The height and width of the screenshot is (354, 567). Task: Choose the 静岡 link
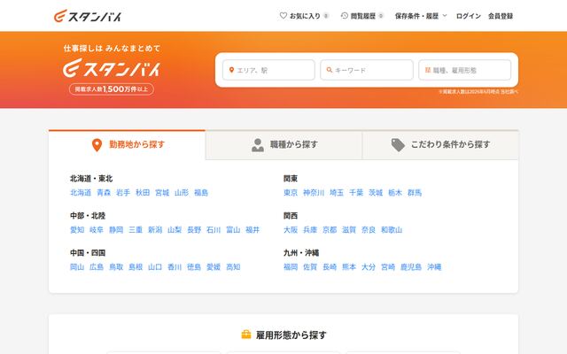tap(116, 230)
